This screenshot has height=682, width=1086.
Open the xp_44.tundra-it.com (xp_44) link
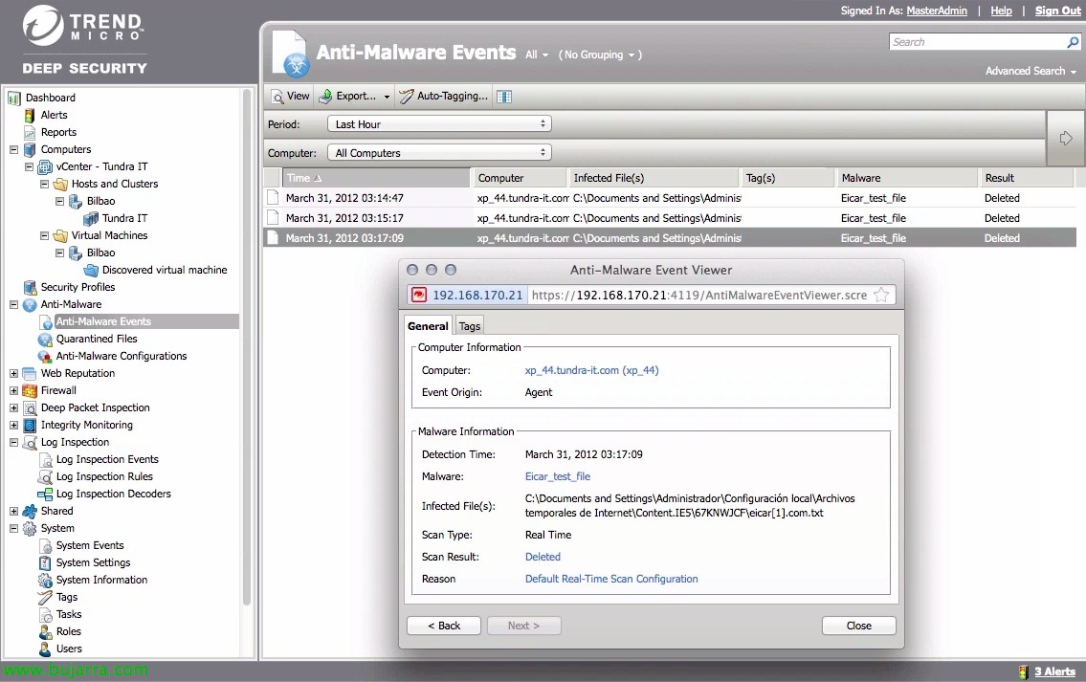[591, 370]
